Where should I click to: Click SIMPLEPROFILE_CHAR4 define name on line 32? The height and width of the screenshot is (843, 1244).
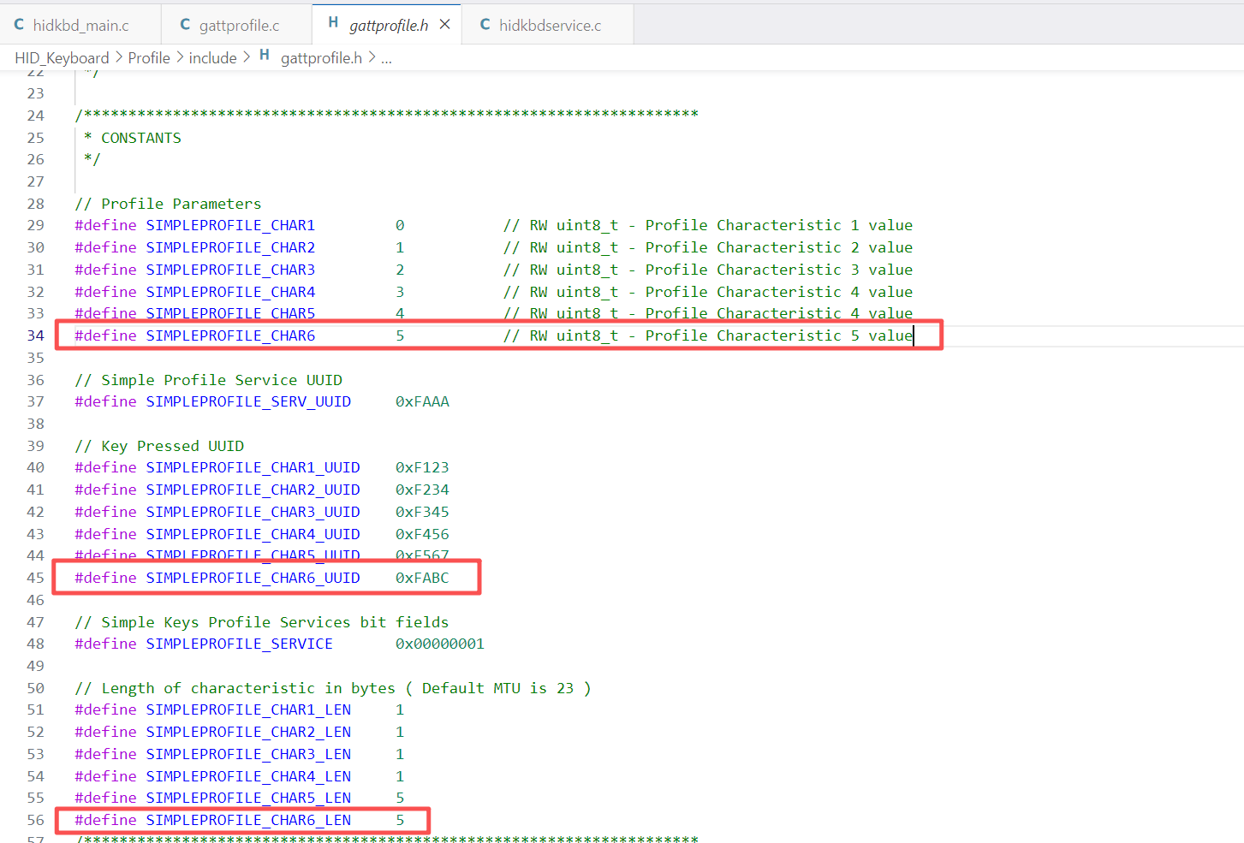230,292
